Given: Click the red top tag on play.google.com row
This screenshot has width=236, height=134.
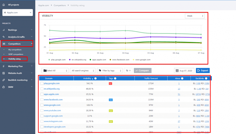Looking at the screenshot, I should tap(110, 84).
